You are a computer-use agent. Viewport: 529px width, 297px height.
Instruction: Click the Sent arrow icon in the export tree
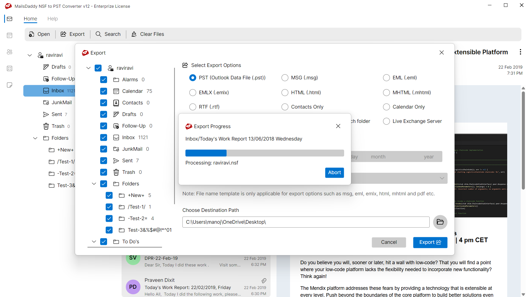pyautogui.click(x=116, y=161)
